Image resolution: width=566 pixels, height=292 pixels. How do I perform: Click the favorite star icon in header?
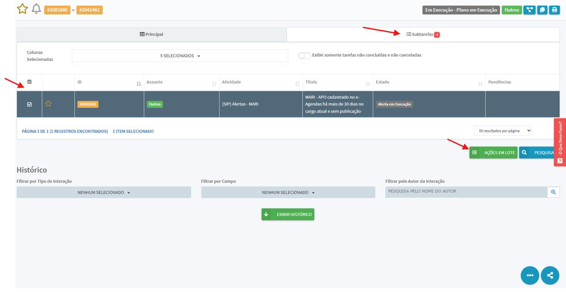coord(22,9)
